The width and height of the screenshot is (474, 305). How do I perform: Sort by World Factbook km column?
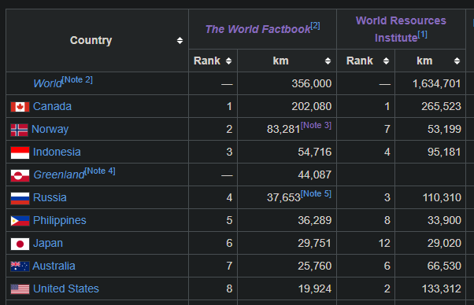(x=328, y=61)
